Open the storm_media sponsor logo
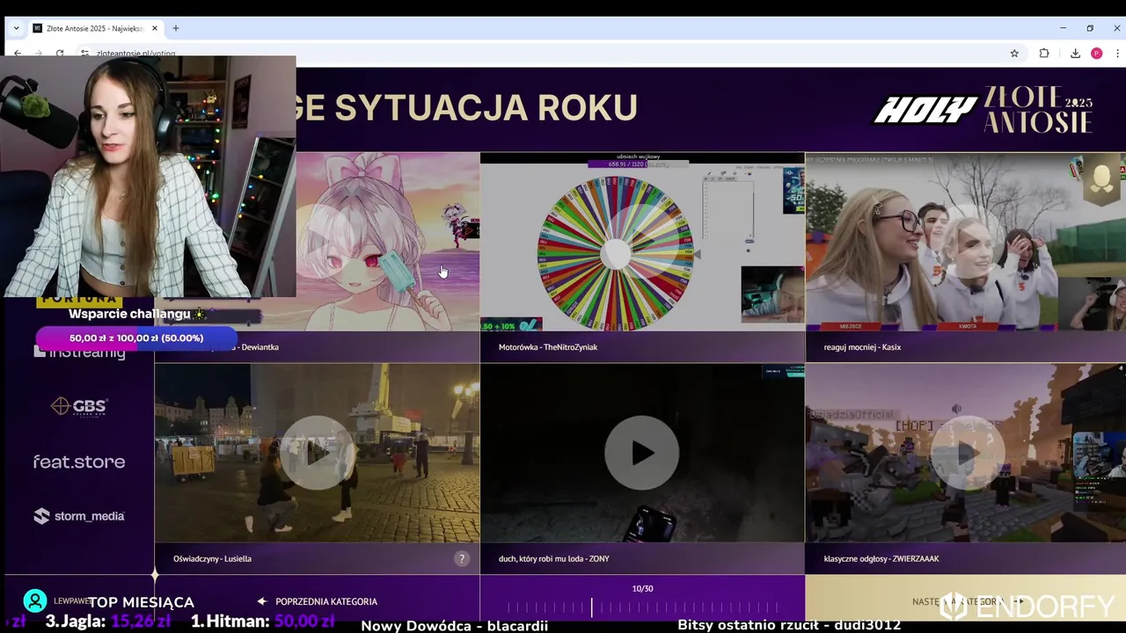The width and height of the screenshot is (1126, 633). 79,516
